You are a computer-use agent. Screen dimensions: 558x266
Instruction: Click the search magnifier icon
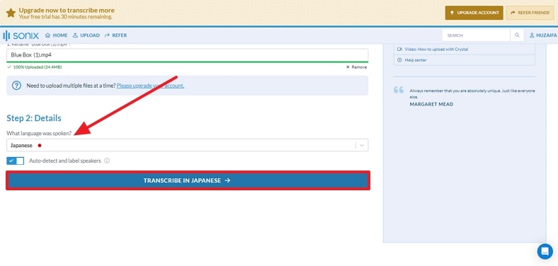pos(517,35)
